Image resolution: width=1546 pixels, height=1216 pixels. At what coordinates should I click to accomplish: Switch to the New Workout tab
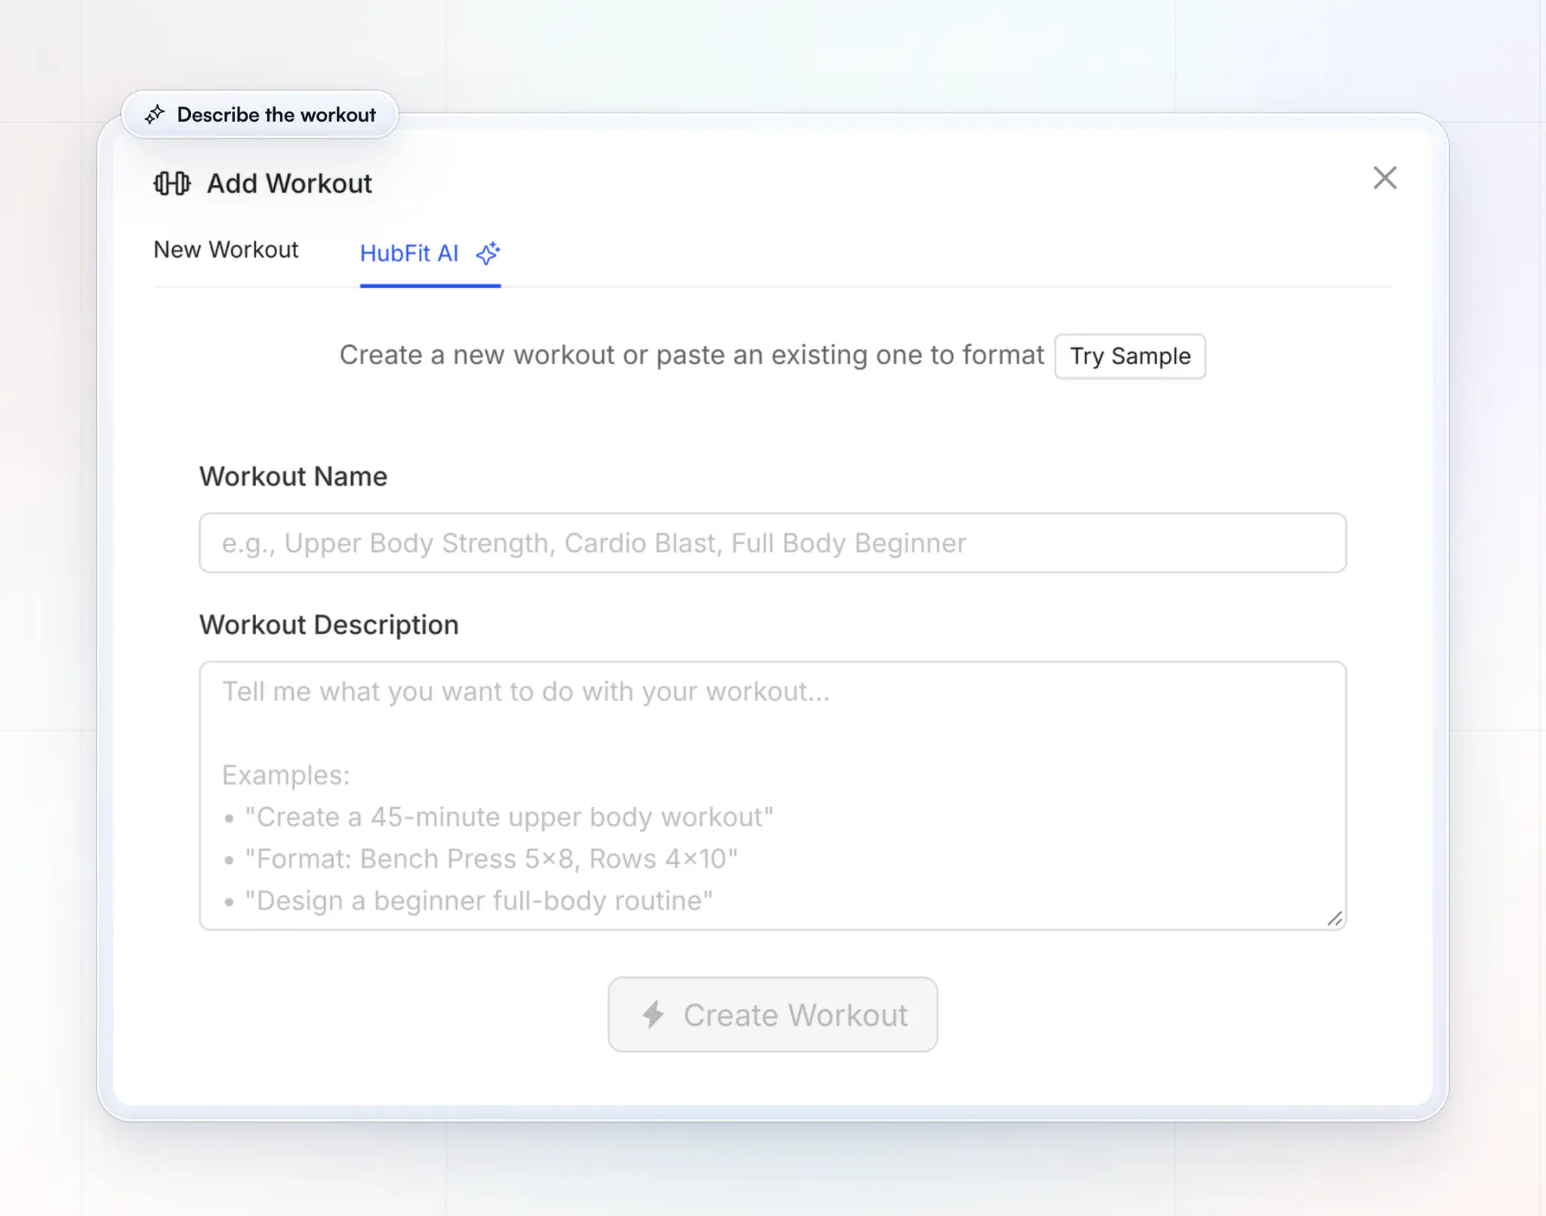(x=226, y=250)
